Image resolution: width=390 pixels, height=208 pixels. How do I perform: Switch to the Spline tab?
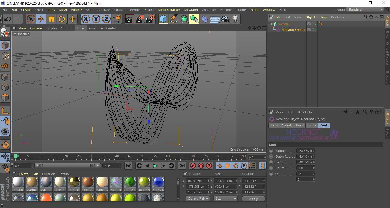[x=311, y=125]
